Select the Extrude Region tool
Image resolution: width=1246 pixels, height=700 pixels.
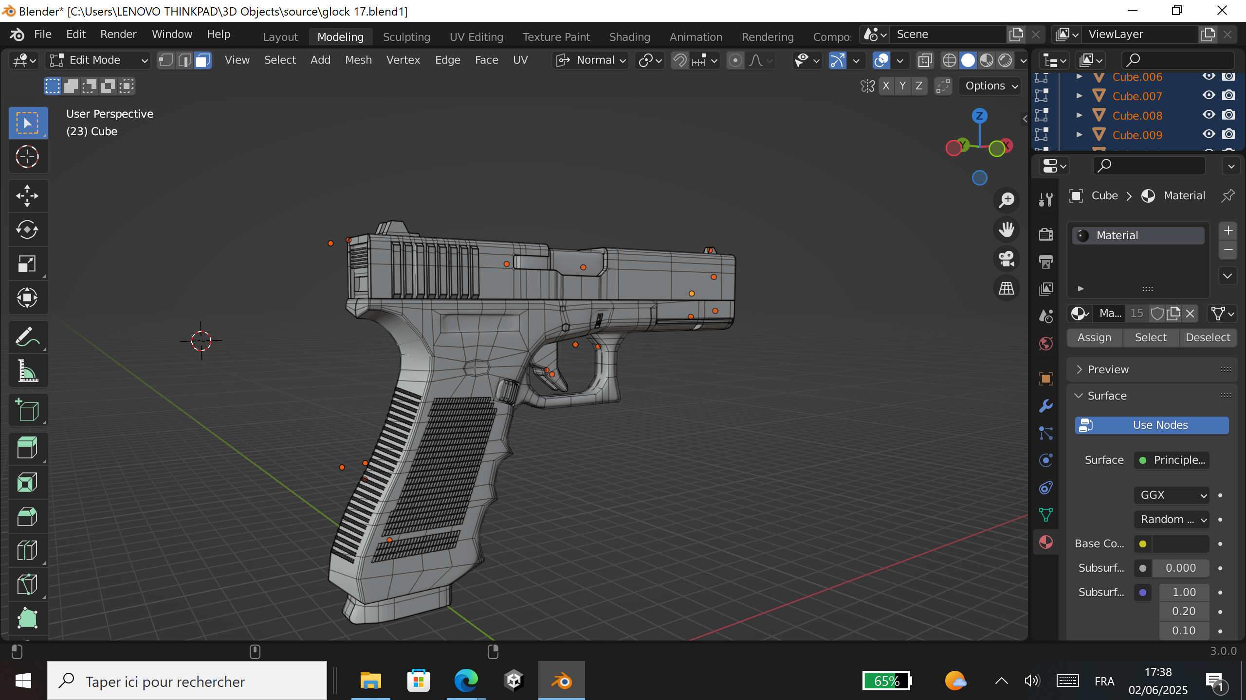click(28, 448)
